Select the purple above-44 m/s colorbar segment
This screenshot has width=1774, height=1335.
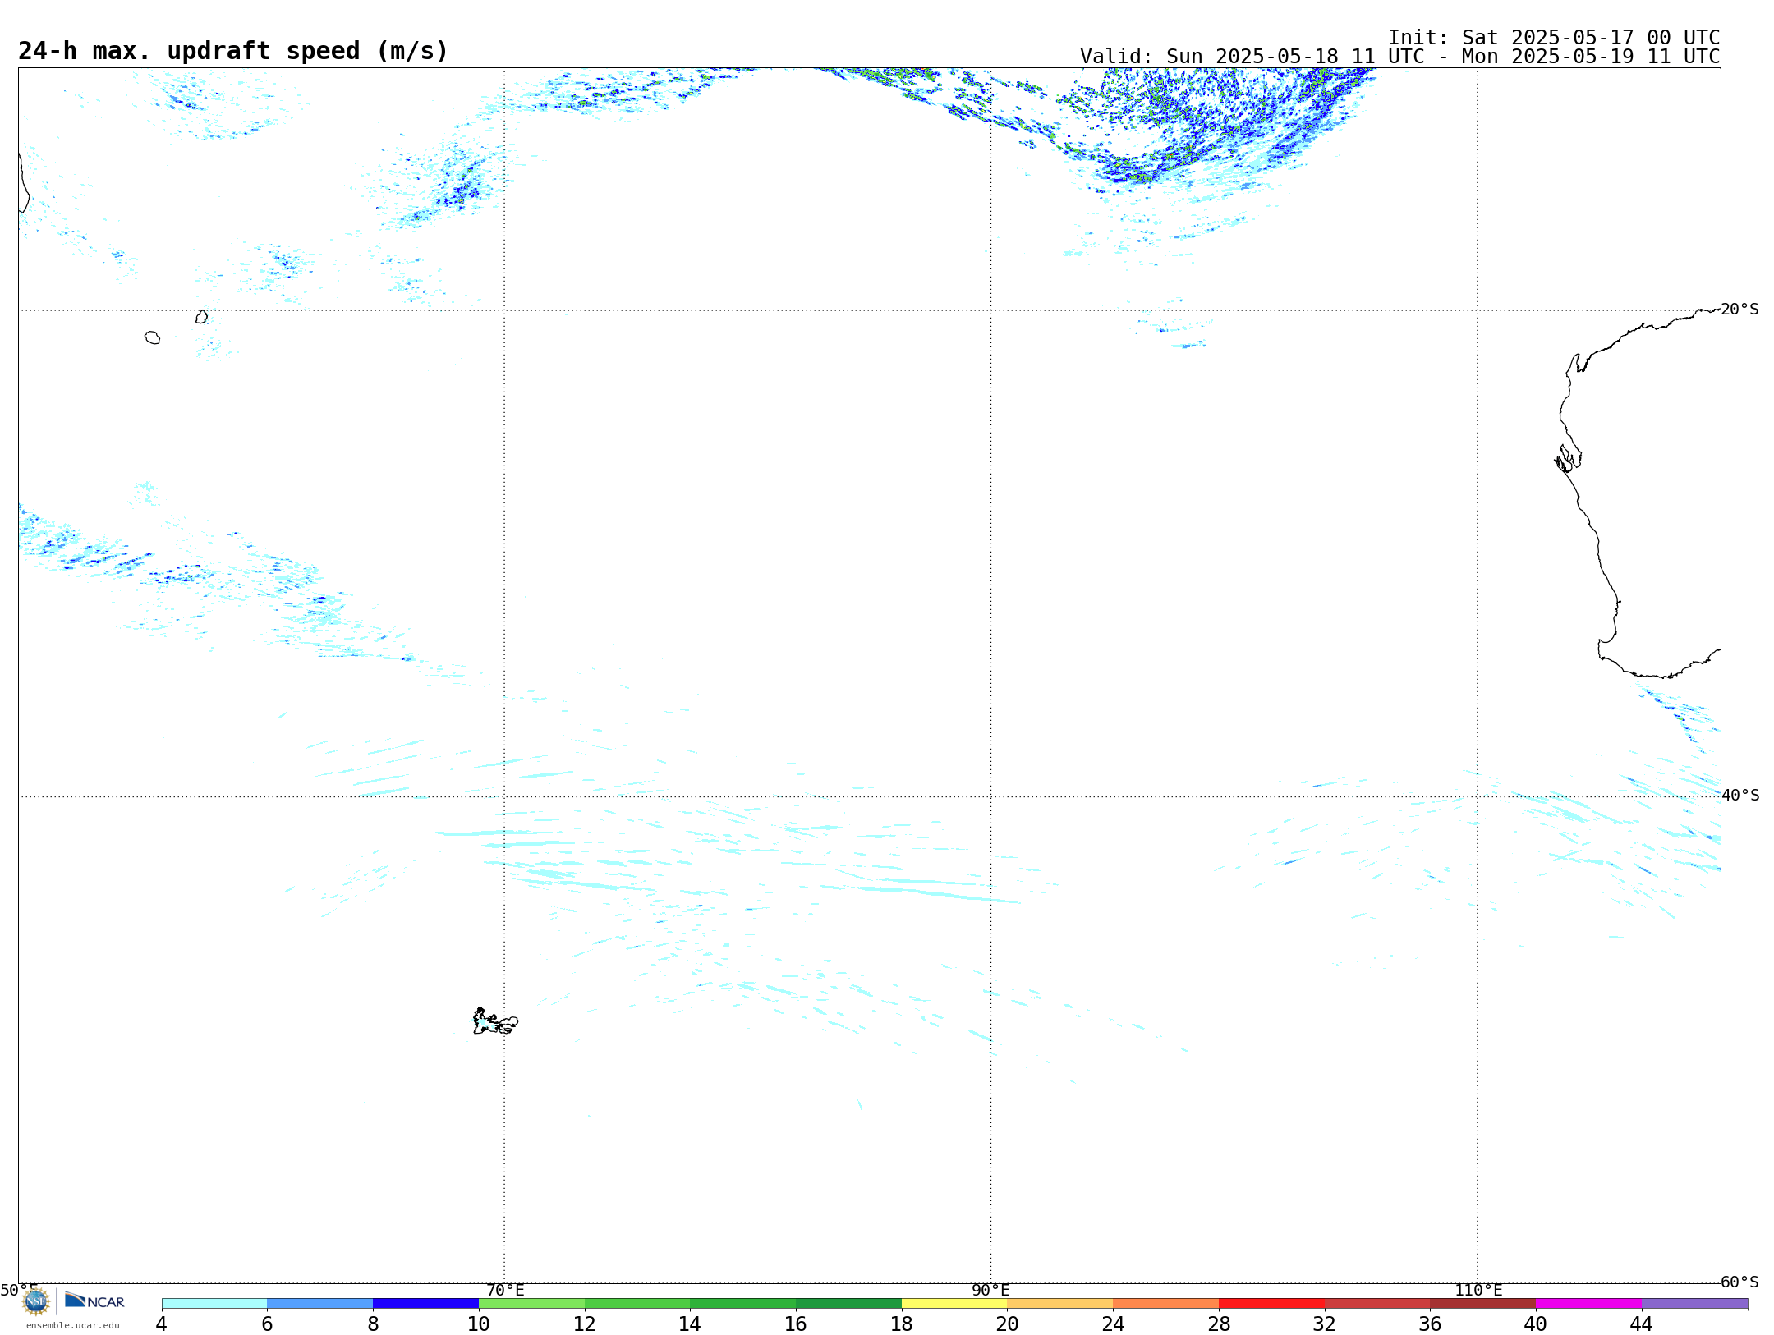(1694, 1304)
